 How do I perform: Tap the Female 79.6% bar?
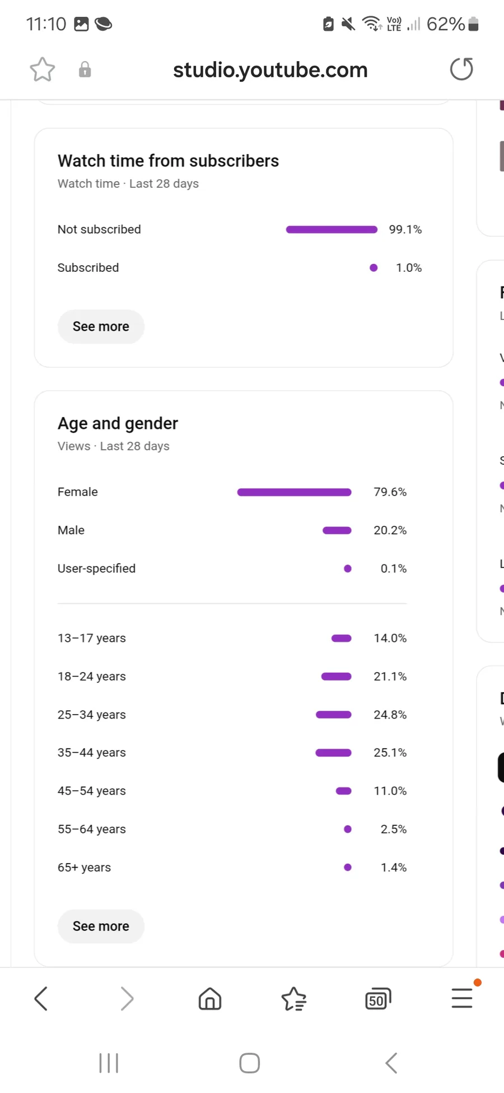coord(294,492)
